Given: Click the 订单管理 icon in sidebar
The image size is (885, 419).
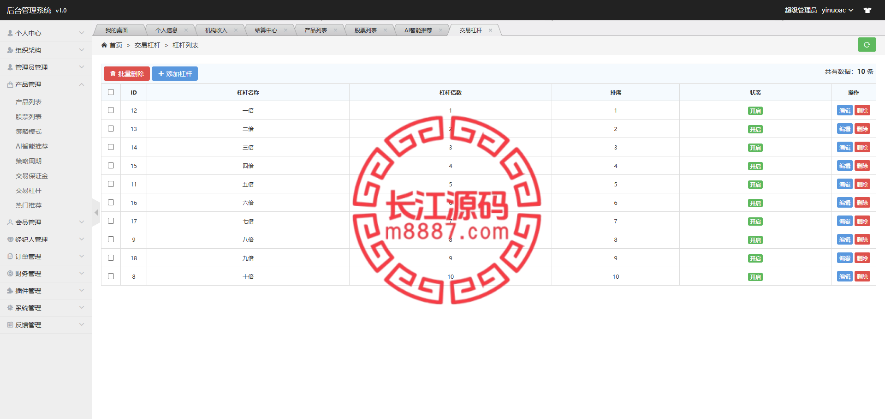Looking at the screenshot, I should pyautogui.click(x=10, y=257).
